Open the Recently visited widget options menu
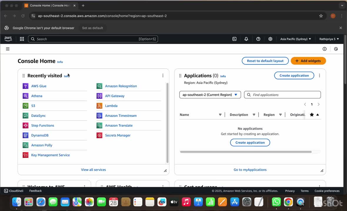 pos(163,76)
